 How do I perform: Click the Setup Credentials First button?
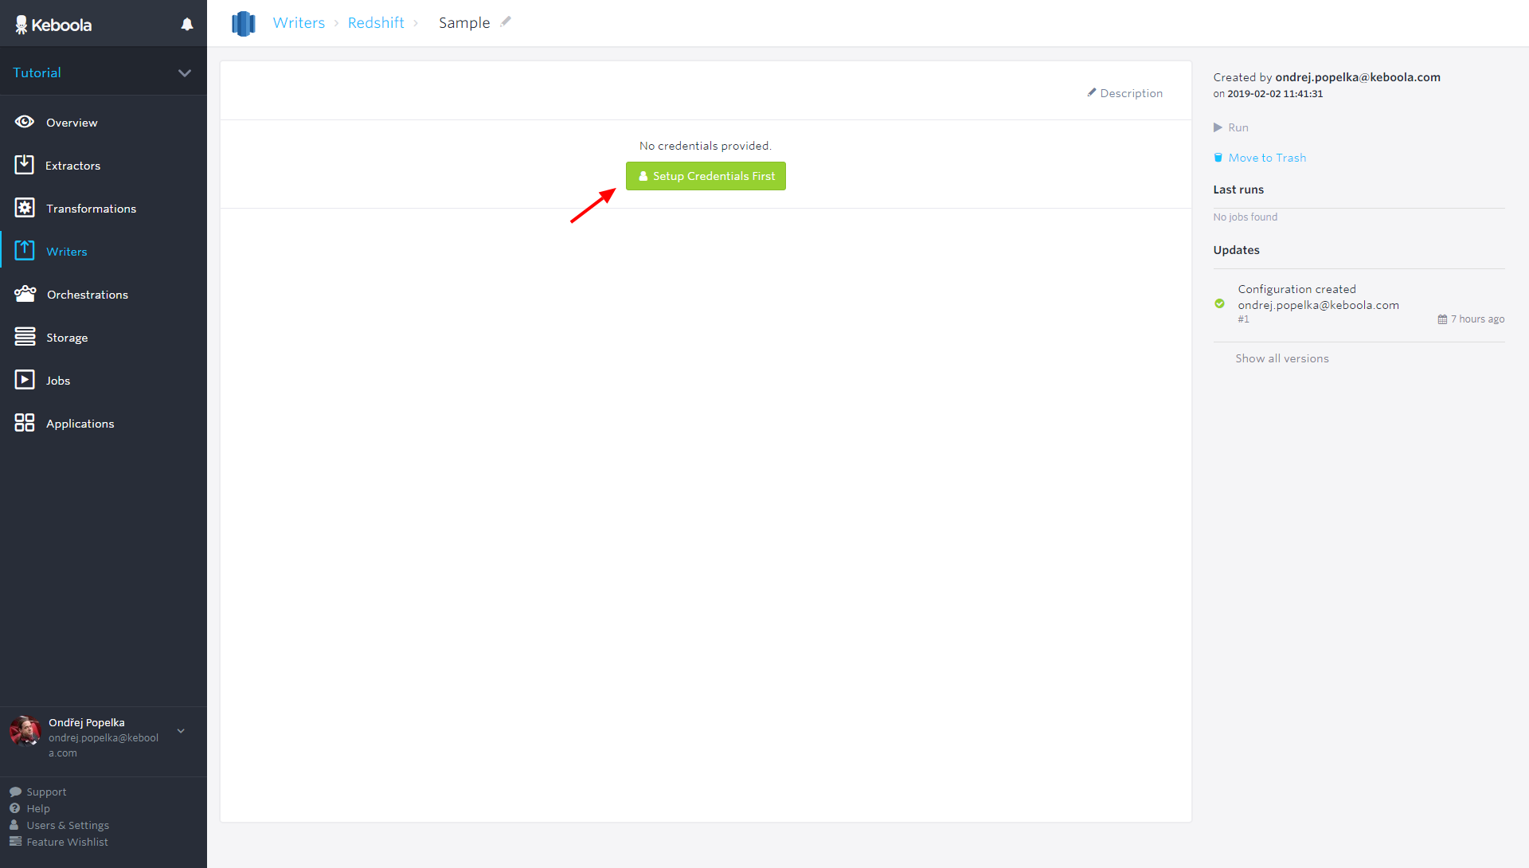[706, 176]
